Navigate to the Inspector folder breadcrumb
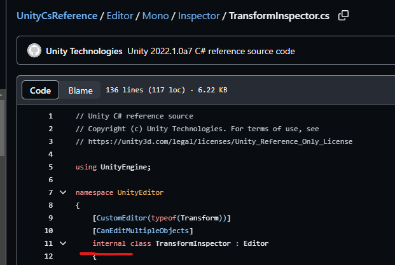This screenshot has height=265, width=395. click(198, 16)
